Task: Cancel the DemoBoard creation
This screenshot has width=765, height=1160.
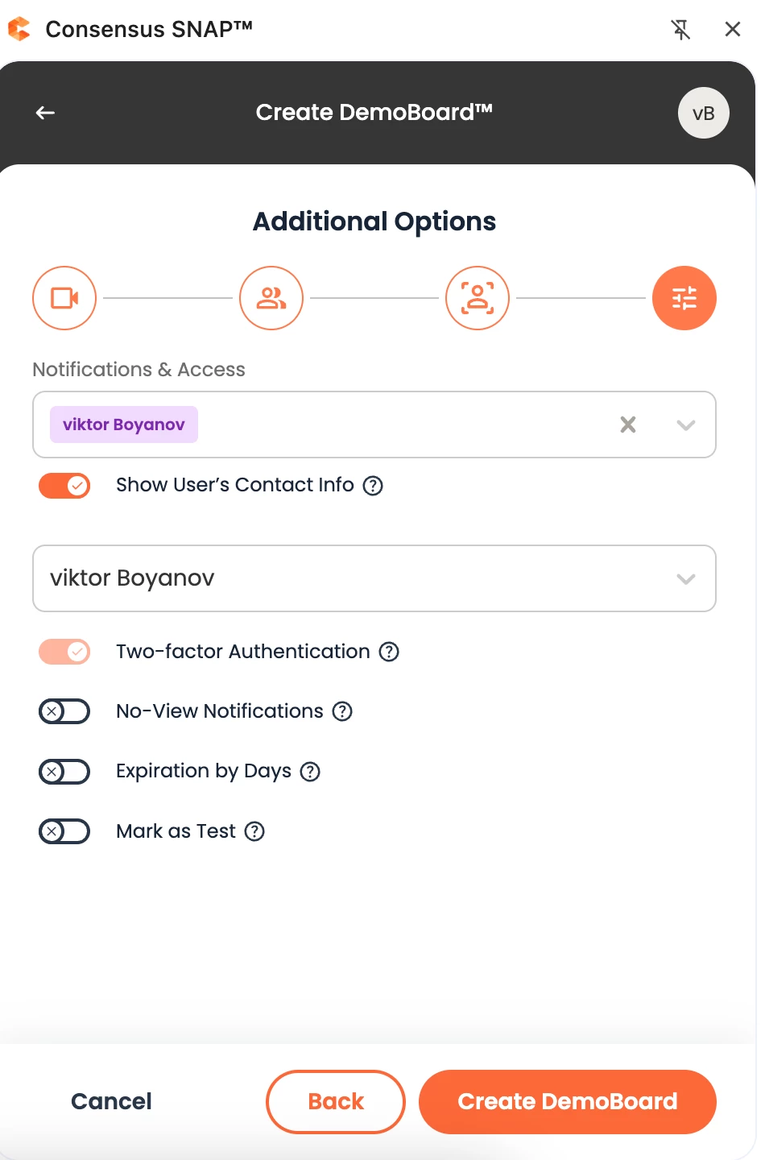Action: coord(111,1101)
